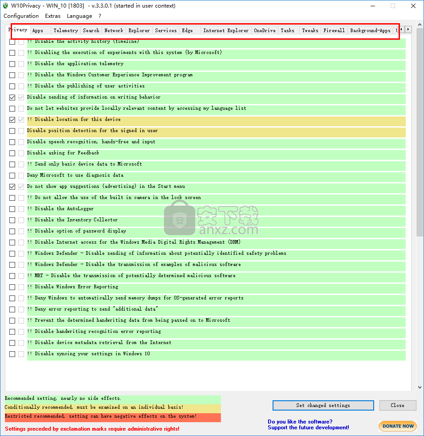The height and width of the screenshot is (436, 424).
Task: Tick 'Disable speech recognition, hands-free and input'
Action: click(12, 142)
